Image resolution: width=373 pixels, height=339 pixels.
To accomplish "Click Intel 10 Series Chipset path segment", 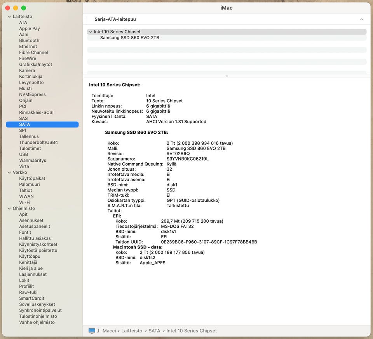I will tap(192, 331).
